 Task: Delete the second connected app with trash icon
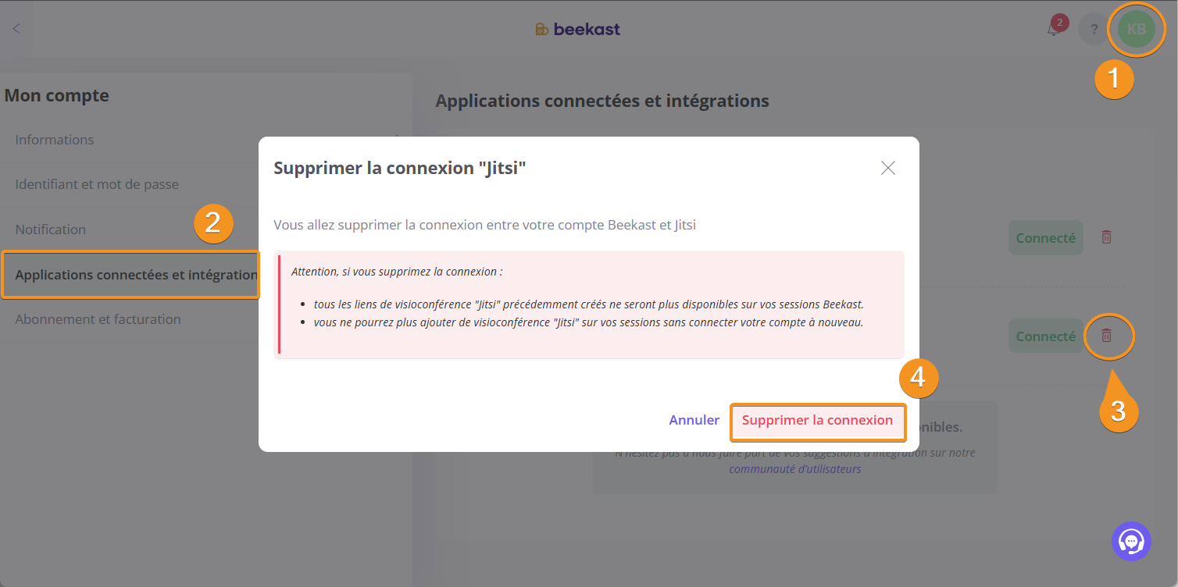1106,336
